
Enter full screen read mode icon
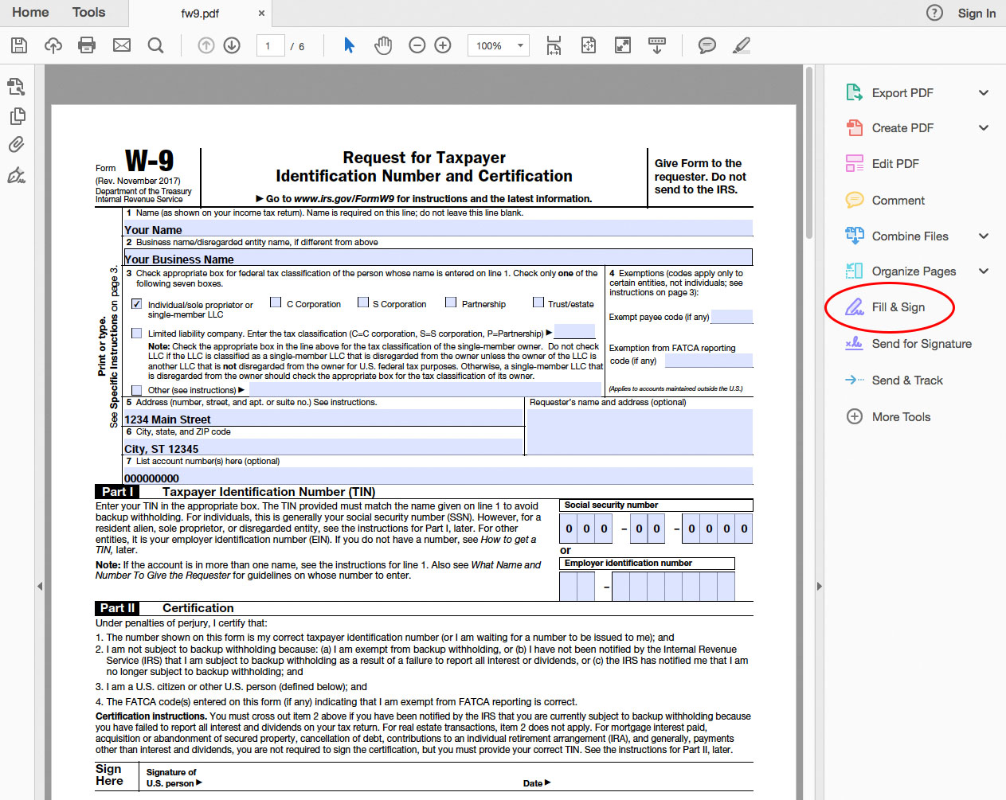(623, 45)
